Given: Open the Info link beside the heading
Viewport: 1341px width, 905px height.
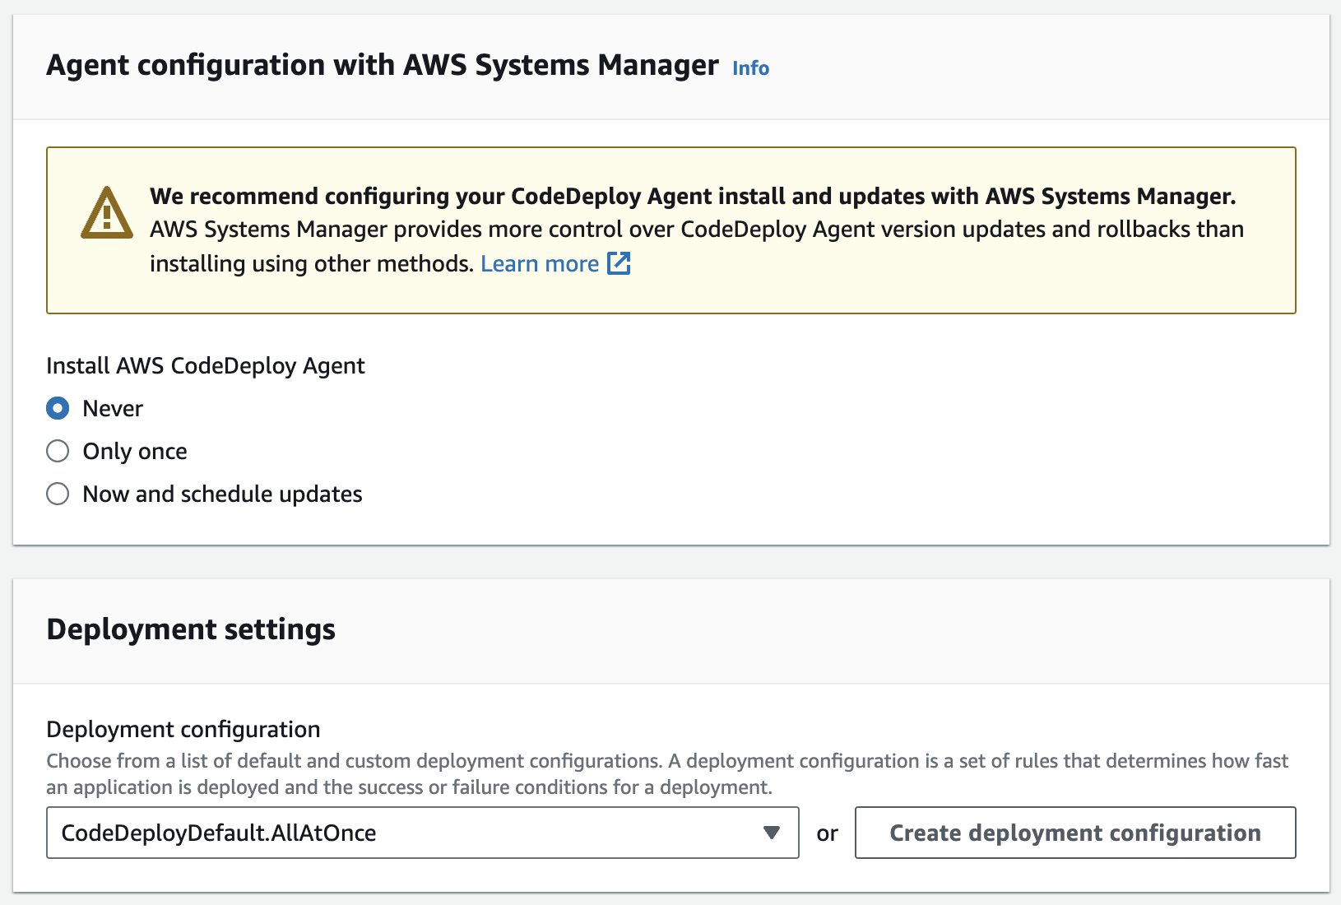Looking at the screenshot, I should pos(750,68).
